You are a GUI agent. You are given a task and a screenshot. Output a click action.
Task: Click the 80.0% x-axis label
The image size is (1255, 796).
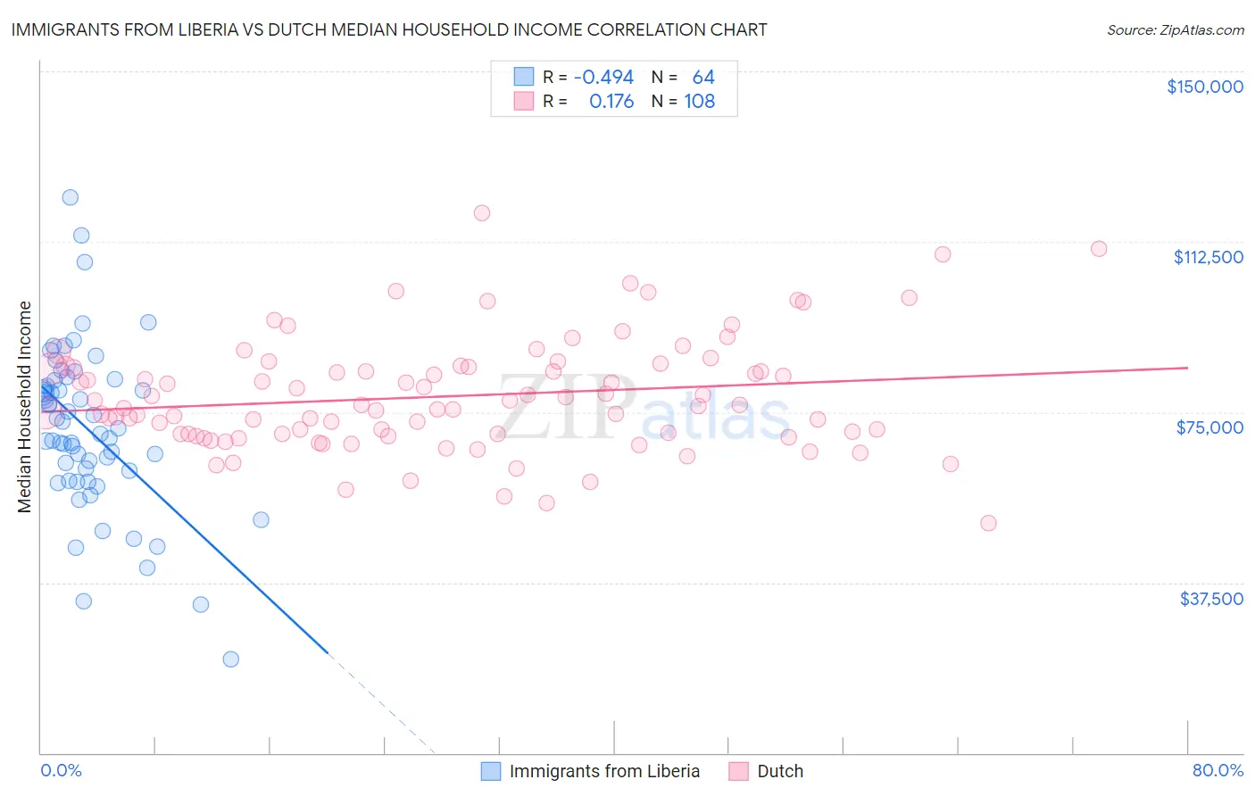[x=1218, y=770]
